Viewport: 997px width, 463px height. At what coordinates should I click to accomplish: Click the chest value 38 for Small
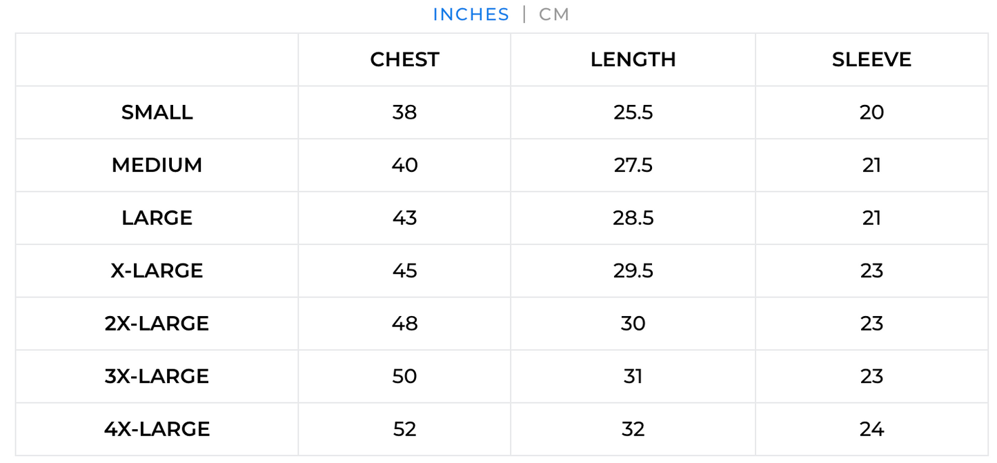(x=404, y=112)
